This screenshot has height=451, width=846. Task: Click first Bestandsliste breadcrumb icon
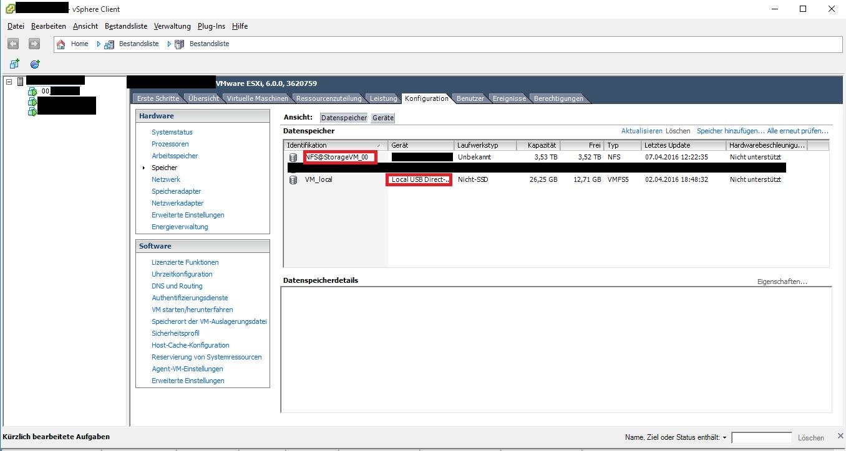click(x=109, y=44)
